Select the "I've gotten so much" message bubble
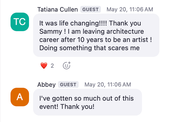The width and height of the screenshot is (172, 122). coord(88,102)
